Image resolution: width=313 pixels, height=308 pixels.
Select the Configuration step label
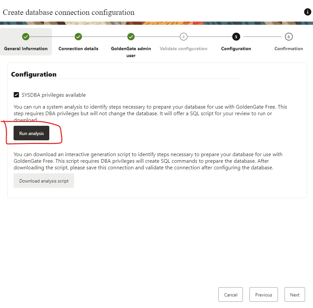click(x=236, y=49)
